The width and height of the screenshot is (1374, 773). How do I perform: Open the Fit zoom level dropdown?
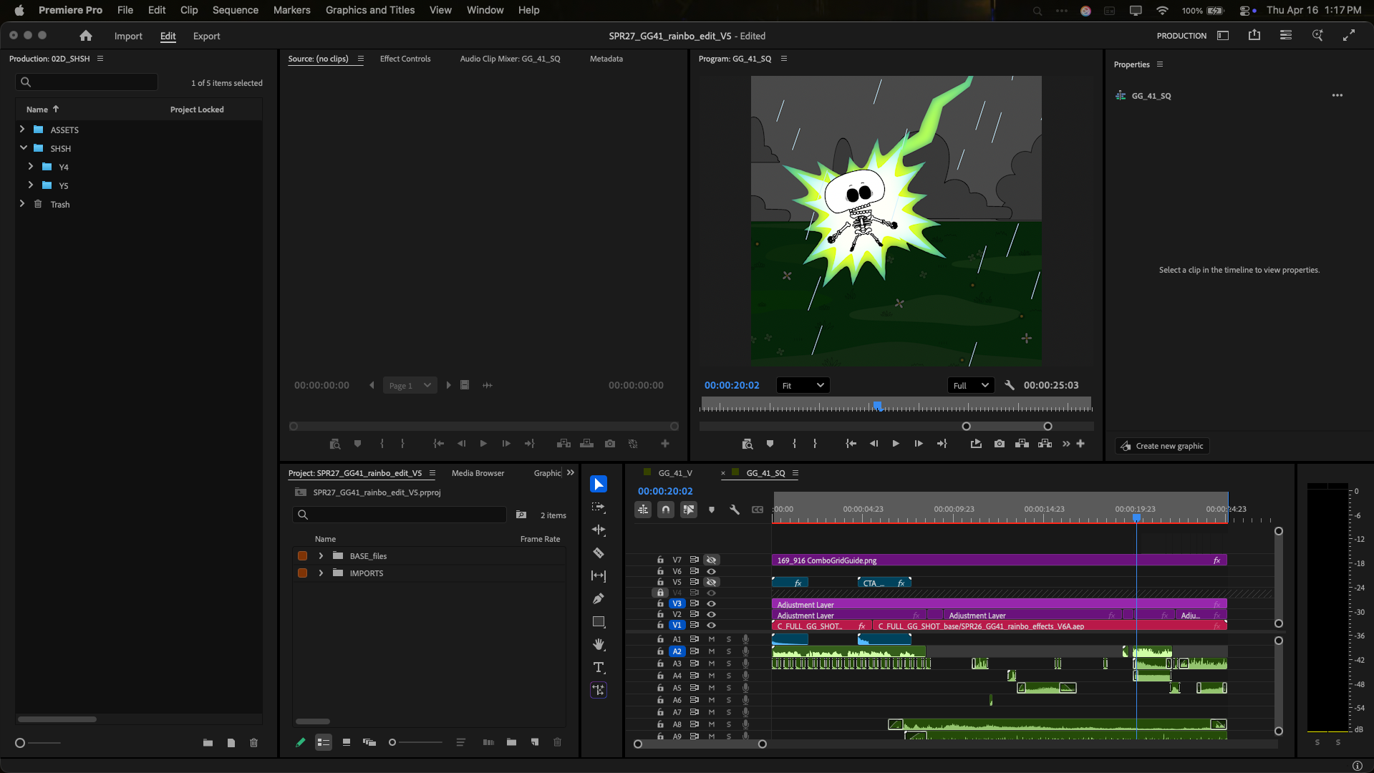802,385
